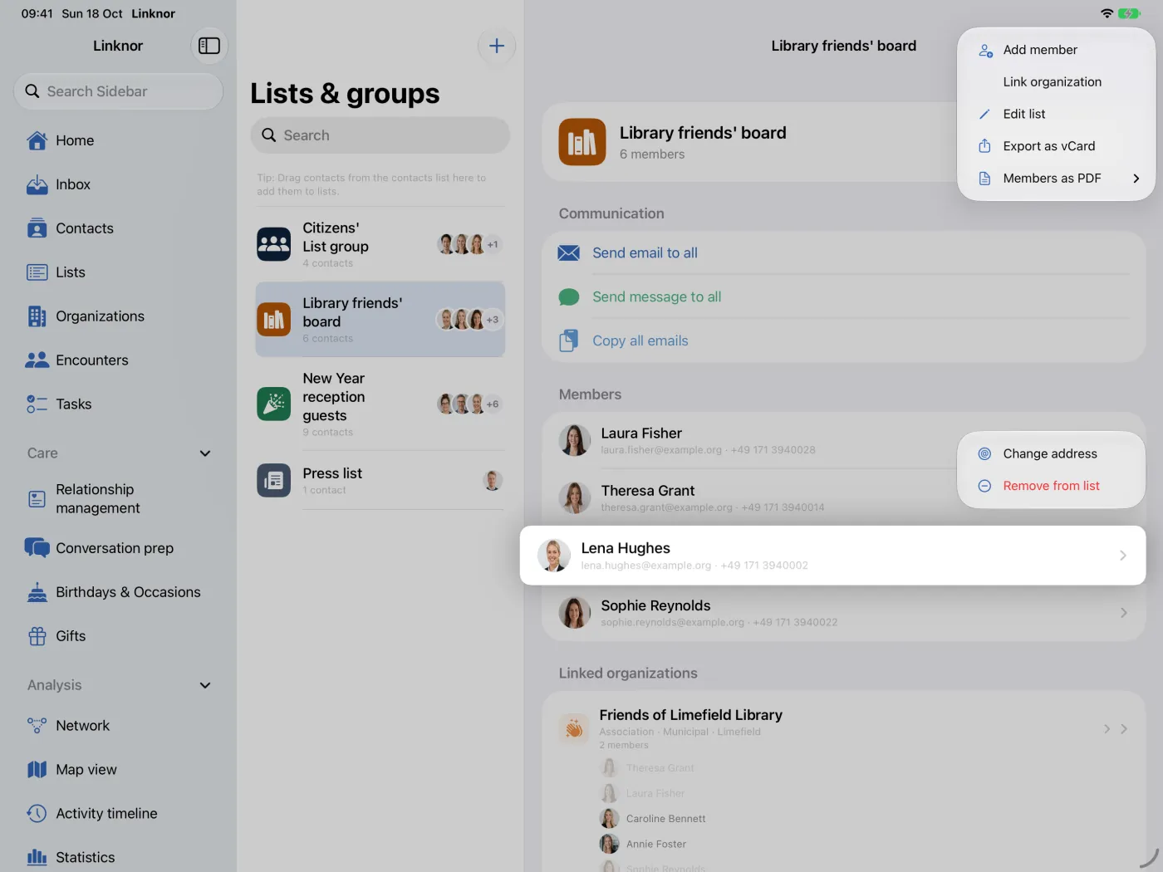
Task: Click the plus button to add a list
Action: pos(497,46)
